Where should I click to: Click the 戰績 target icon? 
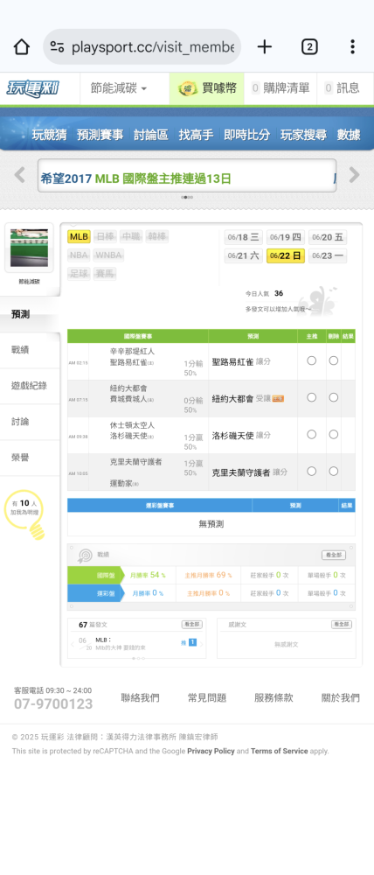point(85,555)
